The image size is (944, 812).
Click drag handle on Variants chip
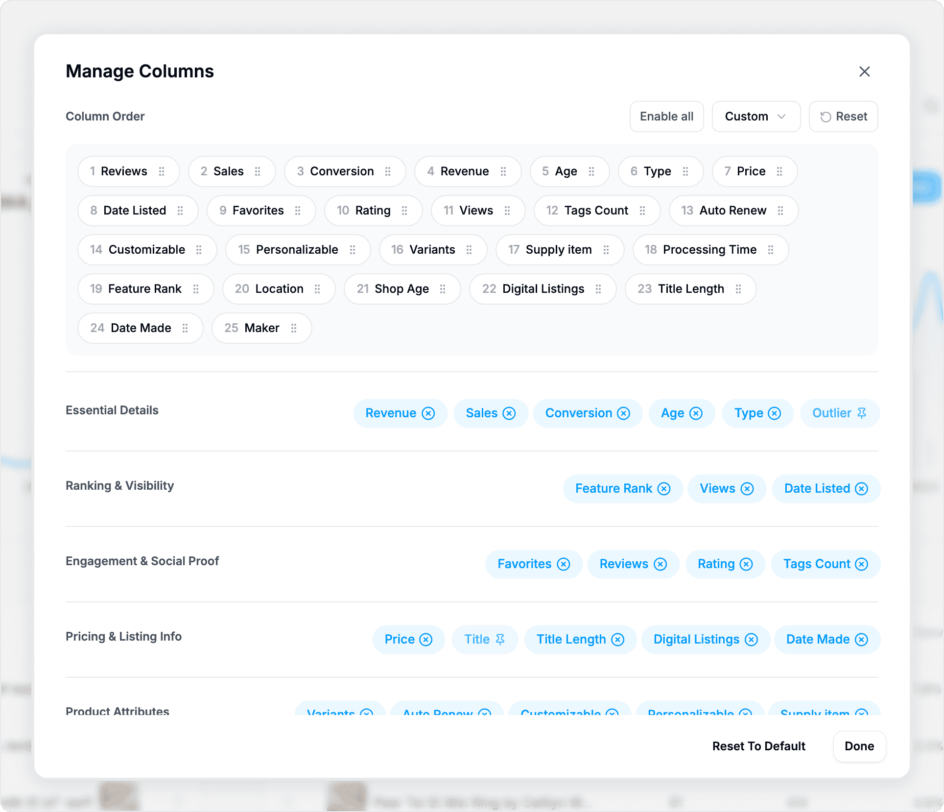pyautogui.click(x=469, y=250)
